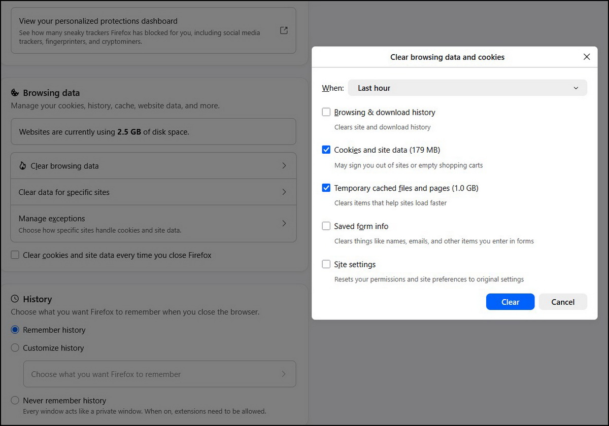609x426 pixels.
Task: Close the Clear browsing data dialog
Action: click(x=587, y=57)
